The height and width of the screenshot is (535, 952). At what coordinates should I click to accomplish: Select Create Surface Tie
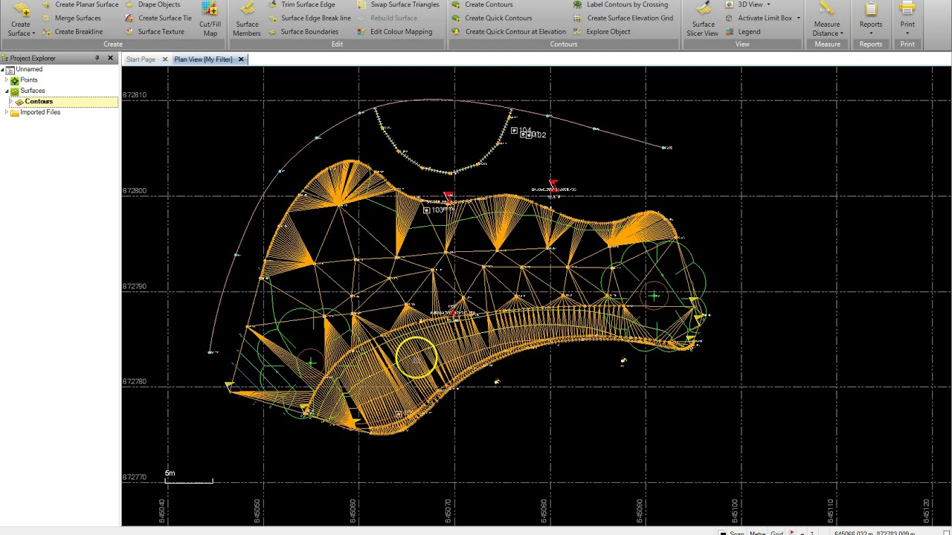[158, 18]
